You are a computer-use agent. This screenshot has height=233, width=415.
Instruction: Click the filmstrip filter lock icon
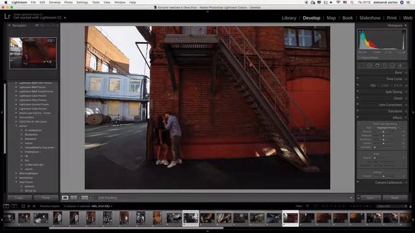click(x=410, y=206)
